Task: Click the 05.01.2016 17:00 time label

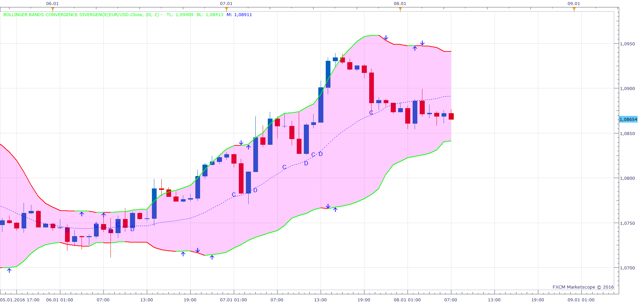Action: pyautogui.click(x=20, y=300)
